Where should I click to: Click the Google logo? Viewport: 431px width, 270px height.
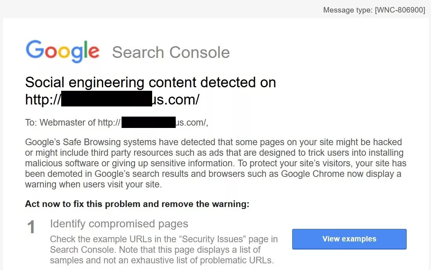(62, 51)
